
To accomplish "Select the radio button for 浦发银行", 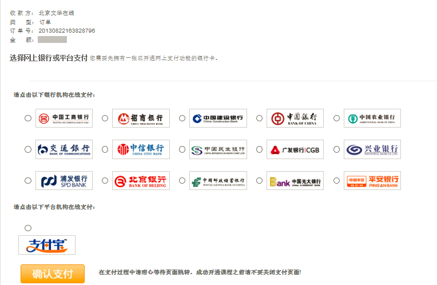I will click(x=28, y=181).
